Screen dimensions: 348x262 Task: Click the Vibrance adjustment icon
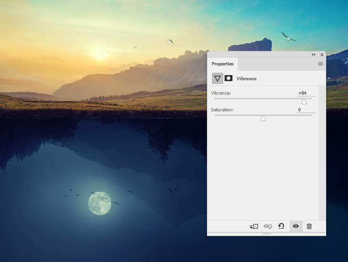click(217, 78)
